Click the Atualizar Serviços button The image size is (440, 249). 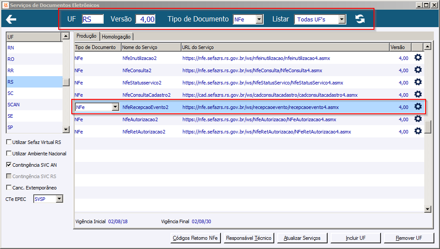[302, 238]
